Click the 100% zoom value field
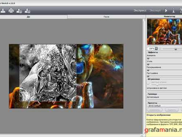Image resolution: width=182 pixels, height=137 pixels. pyautogui.click(x=151, y=49)
